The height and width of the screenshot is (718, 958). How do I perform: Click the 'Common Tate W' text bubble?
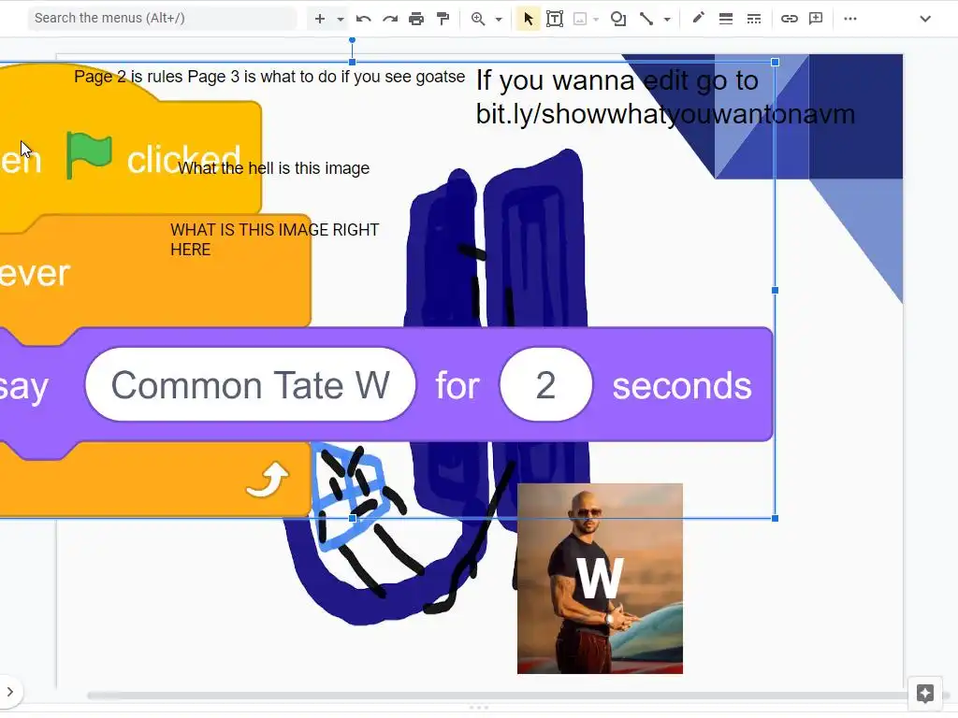point(251,384)
